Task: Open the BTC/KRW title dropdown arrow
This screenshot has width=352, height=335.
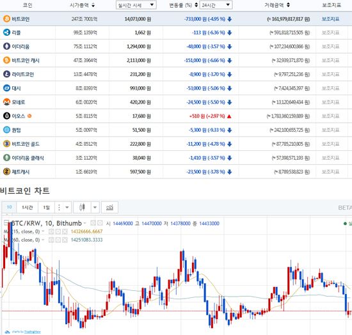Action: coord(85,223)
